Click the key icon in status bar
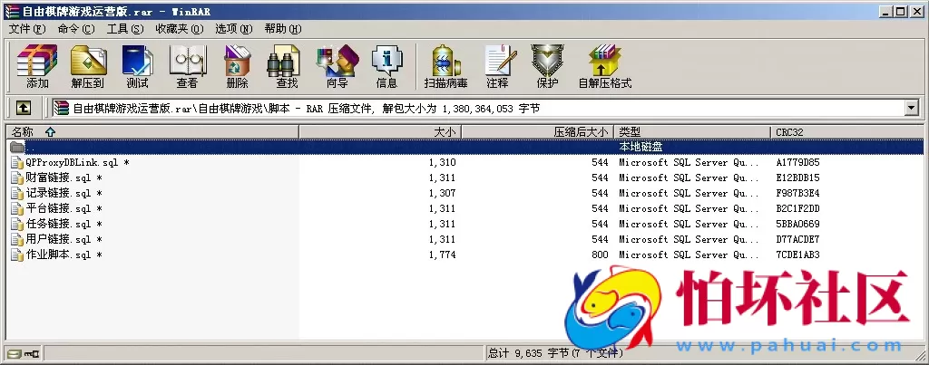Screen dimensions: 929x365 pos(32,354)
